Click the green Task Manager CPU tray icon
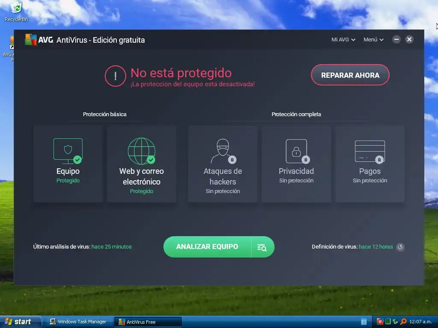Viewport: 438px width, 328px height. (x=388, y=322)
